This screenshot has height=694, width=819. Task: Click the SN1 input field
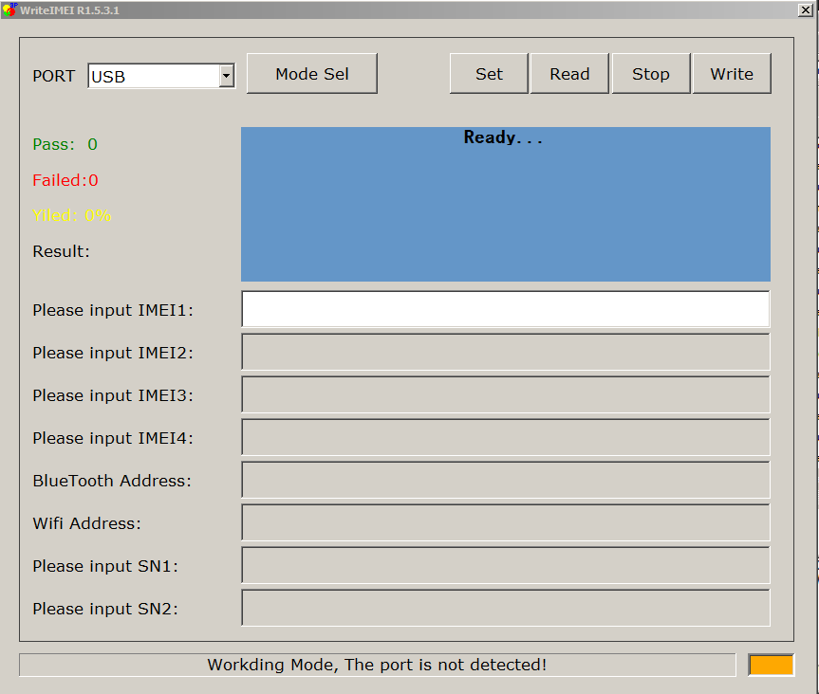[x=506, y=566]
